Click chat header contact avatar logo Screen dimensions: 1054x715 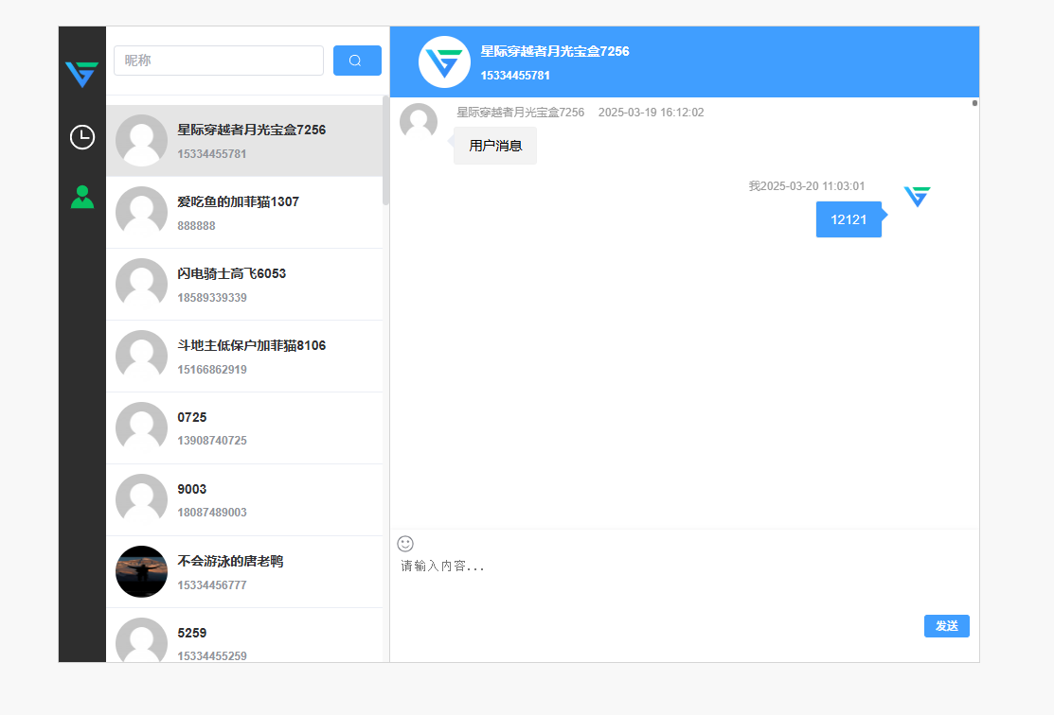point(444,62)
